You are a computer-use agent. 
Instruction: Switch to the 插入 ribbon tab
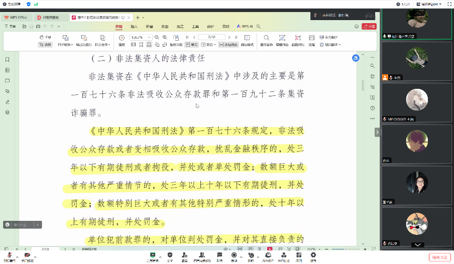[x=134, y=26]
